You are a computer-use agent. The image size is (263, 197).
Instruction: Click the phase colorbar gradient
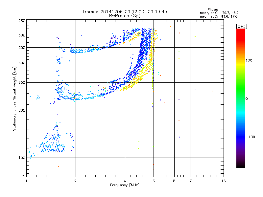pos(241,98)
